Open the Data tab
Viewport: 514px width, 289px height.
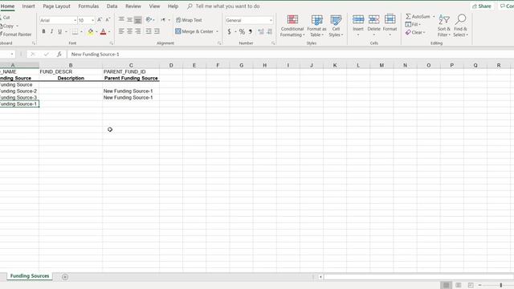click(x=112, y=6)
